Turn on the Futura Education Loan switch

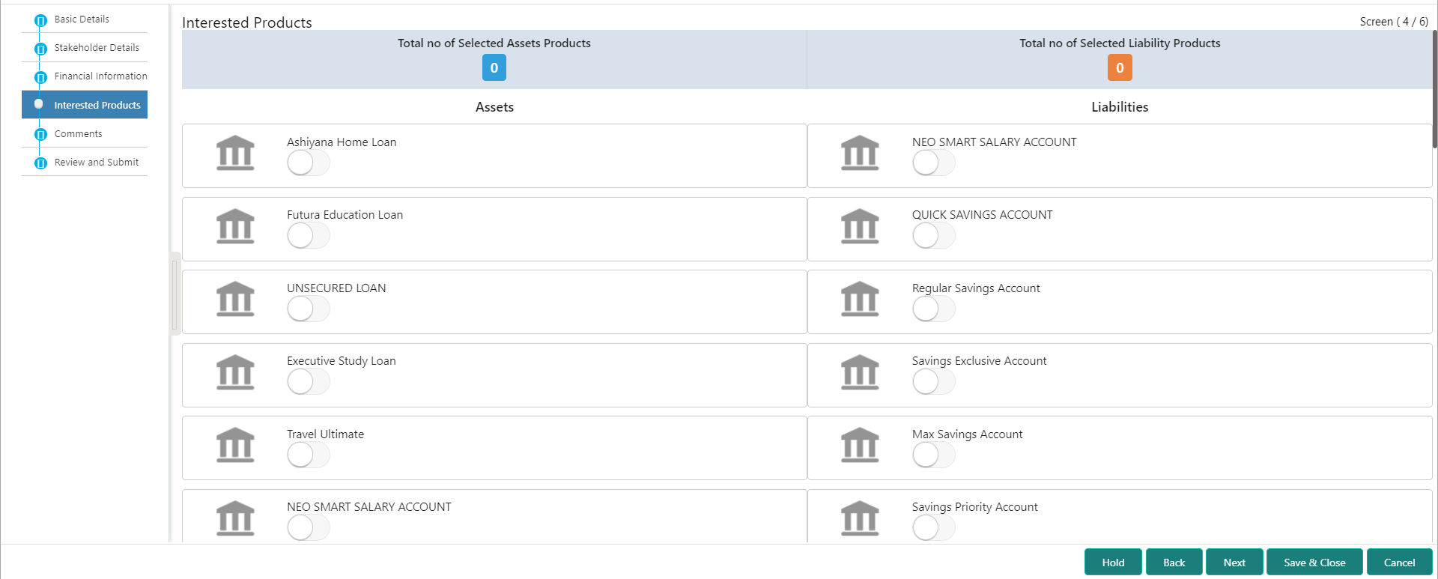pyautogui.click(x=308, y=236)
